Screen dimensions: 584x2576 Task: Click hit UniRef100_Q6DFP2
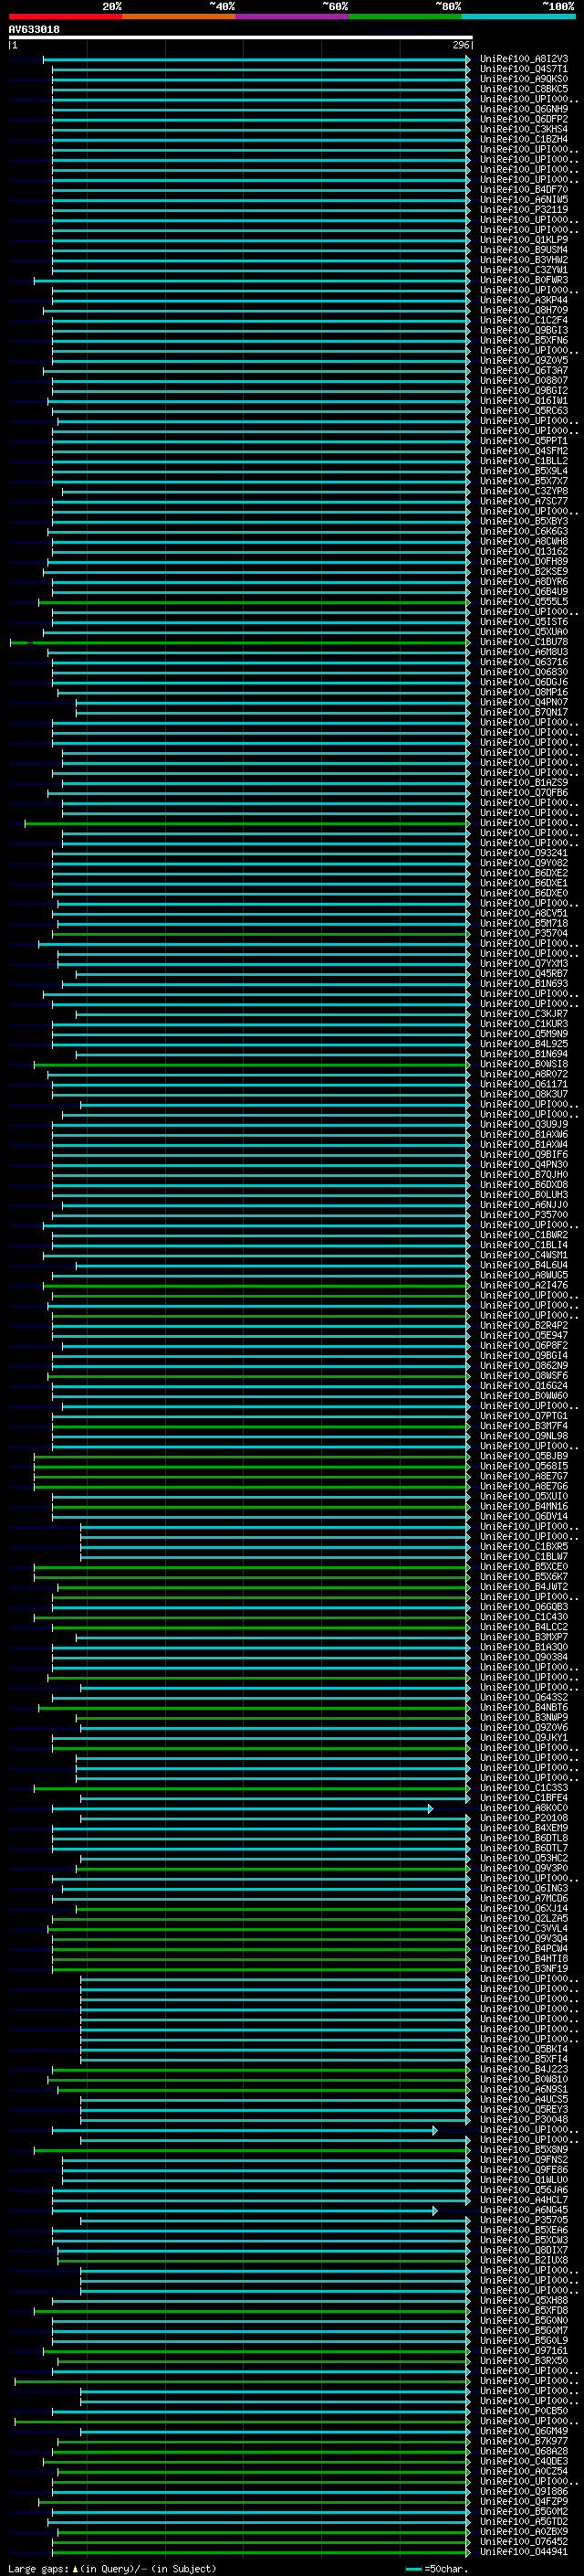(523, 119)
